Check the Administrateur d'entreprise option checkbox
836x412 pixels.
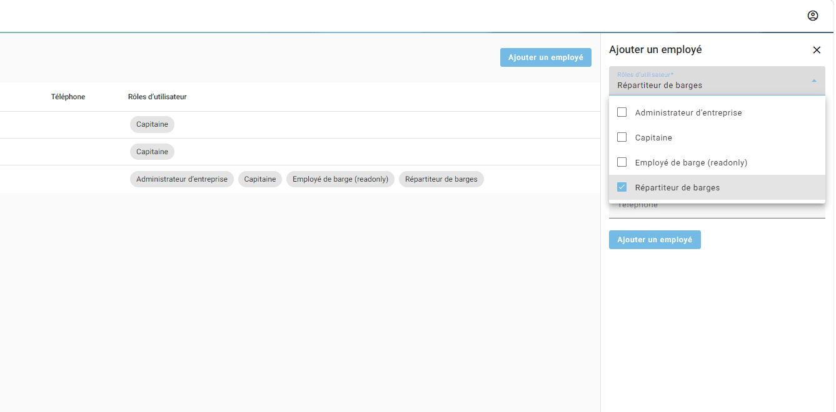pos(622,112)
